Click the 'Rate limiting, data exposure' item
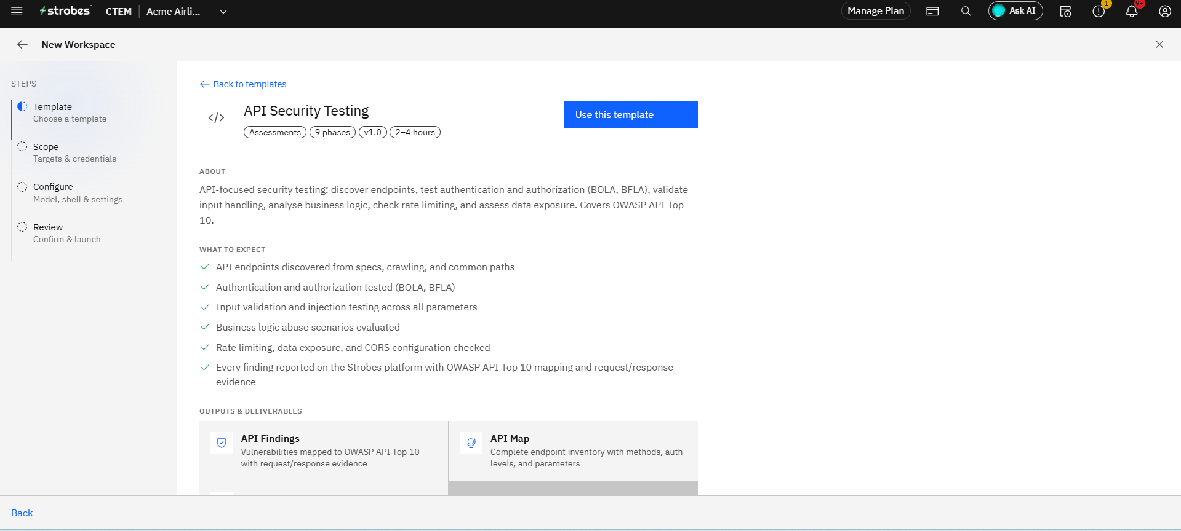This screenshot has width=1181, height=531. point(353,348)
